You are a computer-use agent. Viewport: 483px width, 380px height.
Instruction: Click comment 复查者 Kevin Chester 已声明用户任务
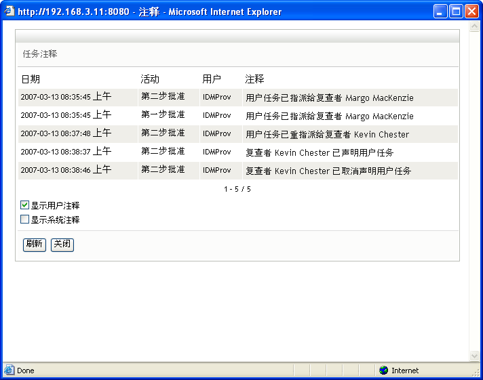point(320,152)
